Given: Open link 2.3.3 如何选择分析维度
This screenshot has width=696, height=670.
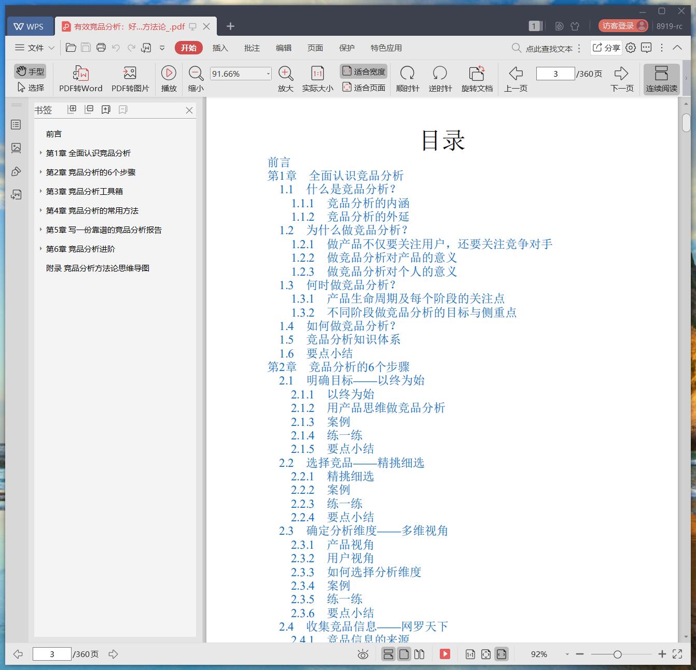Looking at the screenshot, I should [x=356, y=572].
